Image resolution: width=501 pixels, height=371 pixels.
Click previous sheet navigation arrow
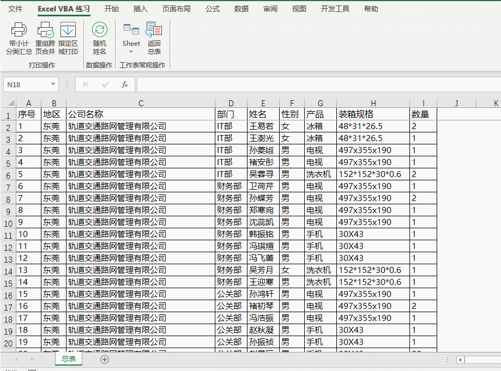(16, 359)
